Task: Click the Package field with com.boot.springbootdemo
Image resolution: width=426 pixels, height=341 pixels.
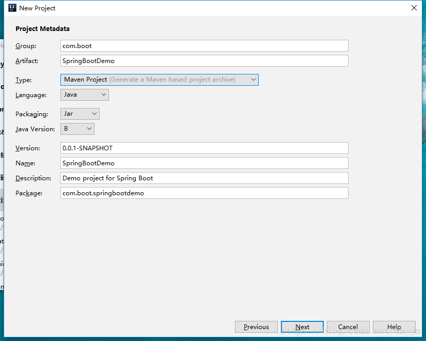Action: coord(204,193)
